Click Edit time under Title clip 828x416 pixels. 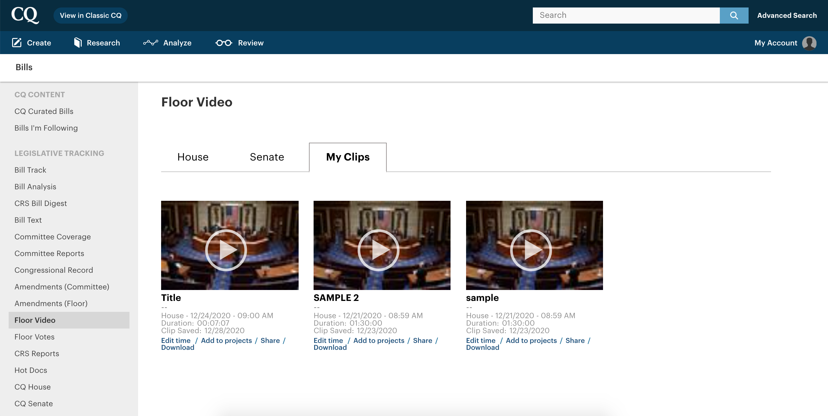point(176,340)
